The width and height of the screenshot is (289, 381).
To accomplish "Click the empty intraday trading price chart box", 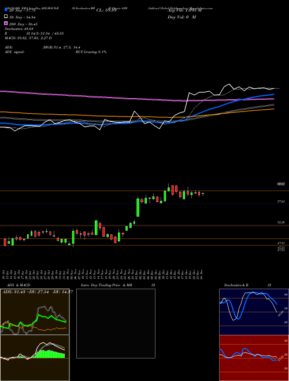I will [116, 323].
